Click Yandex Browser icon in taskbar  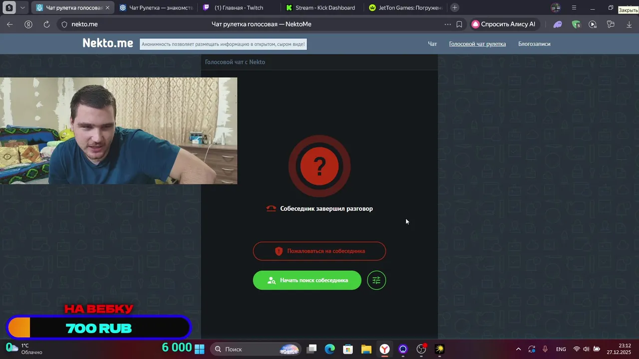tap(384, 349)
